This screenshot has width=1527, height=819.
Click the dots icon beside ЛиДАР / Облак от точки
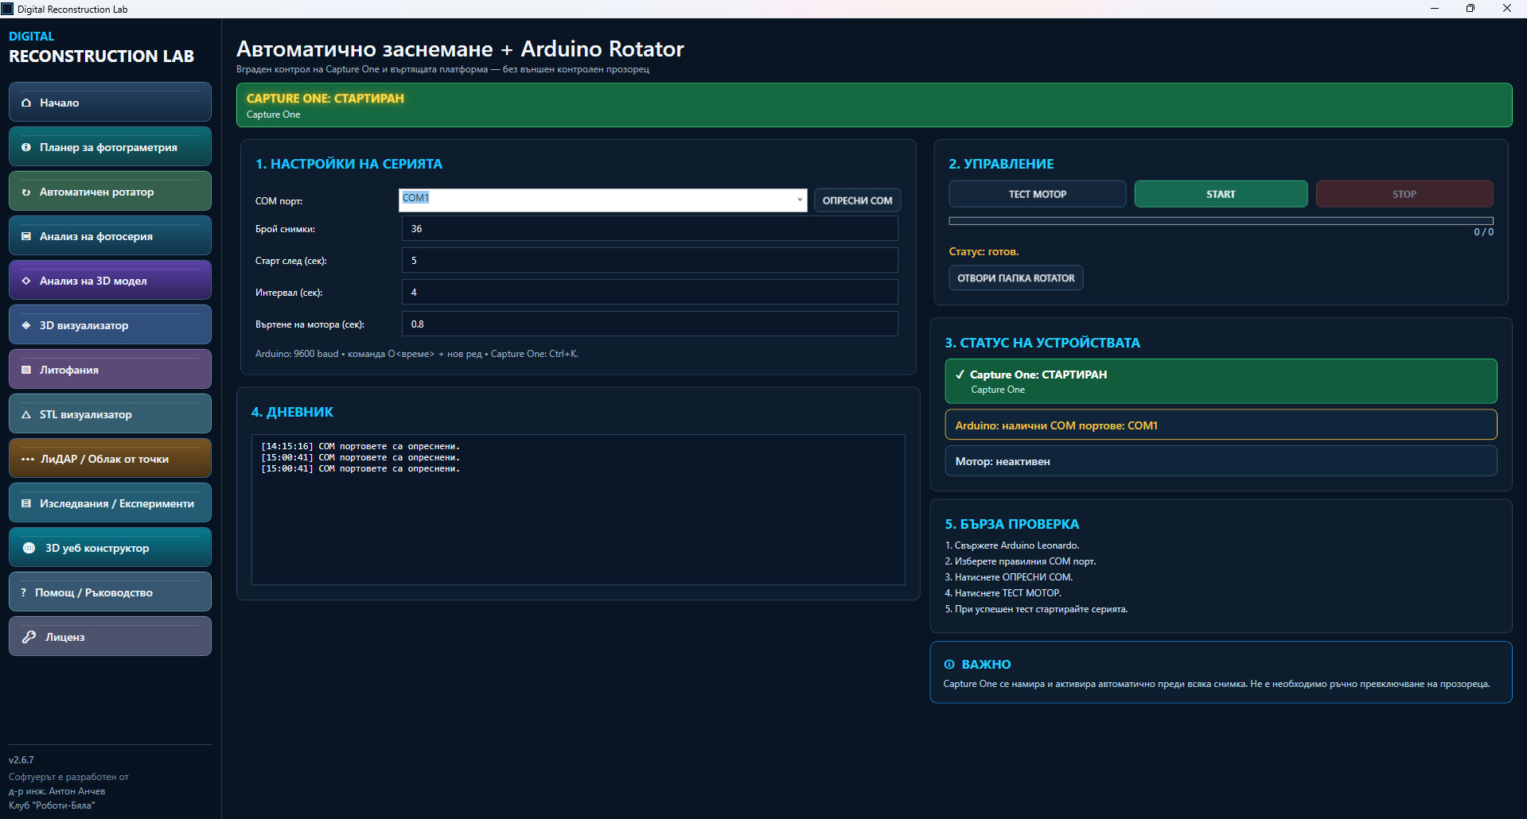pyautogui.click(x=28, y=459)
